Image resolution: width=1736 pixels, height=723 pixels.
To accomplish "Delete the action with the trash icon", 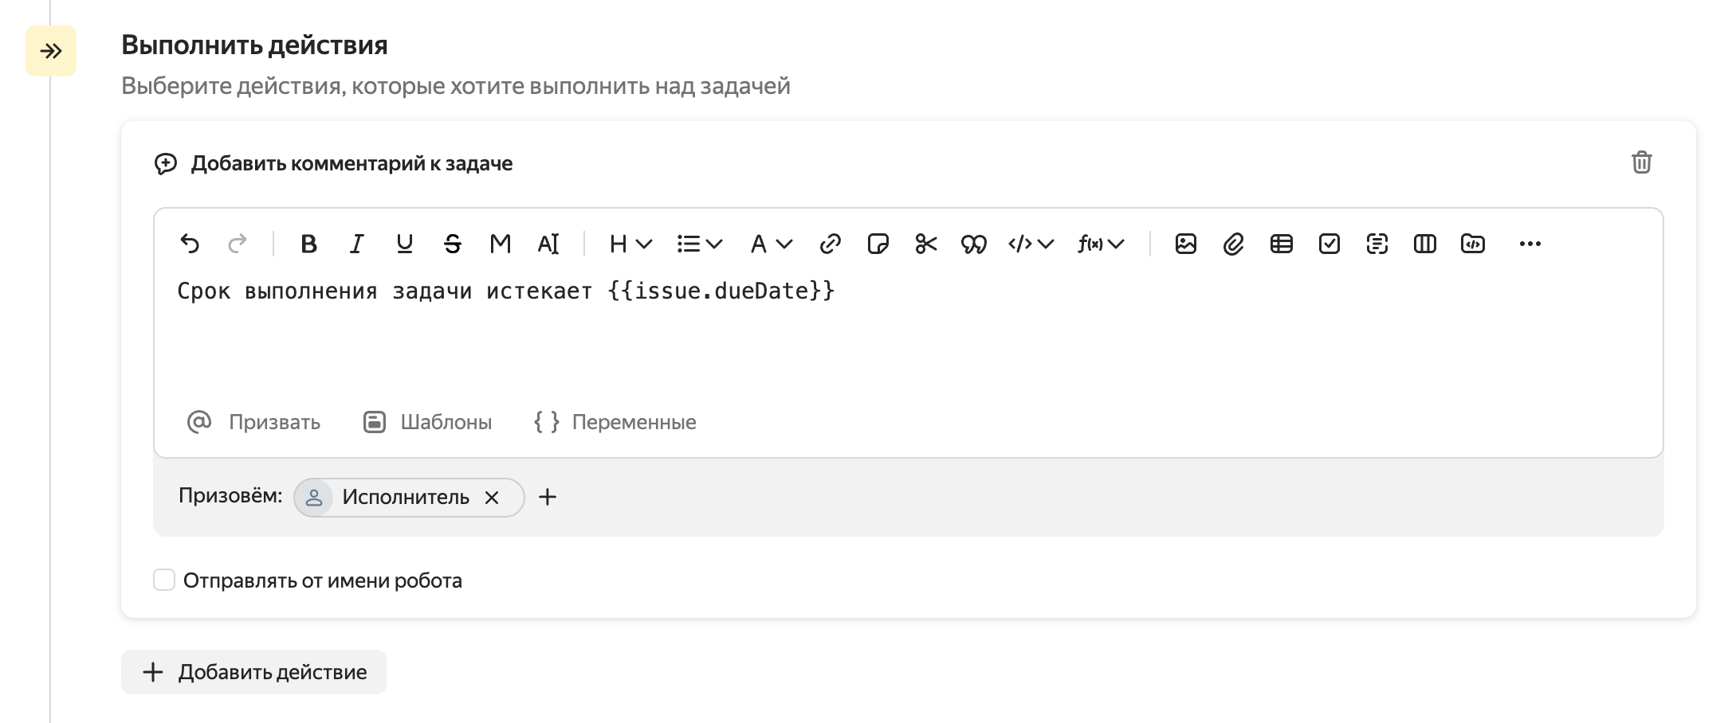I will pos(1641,162).
